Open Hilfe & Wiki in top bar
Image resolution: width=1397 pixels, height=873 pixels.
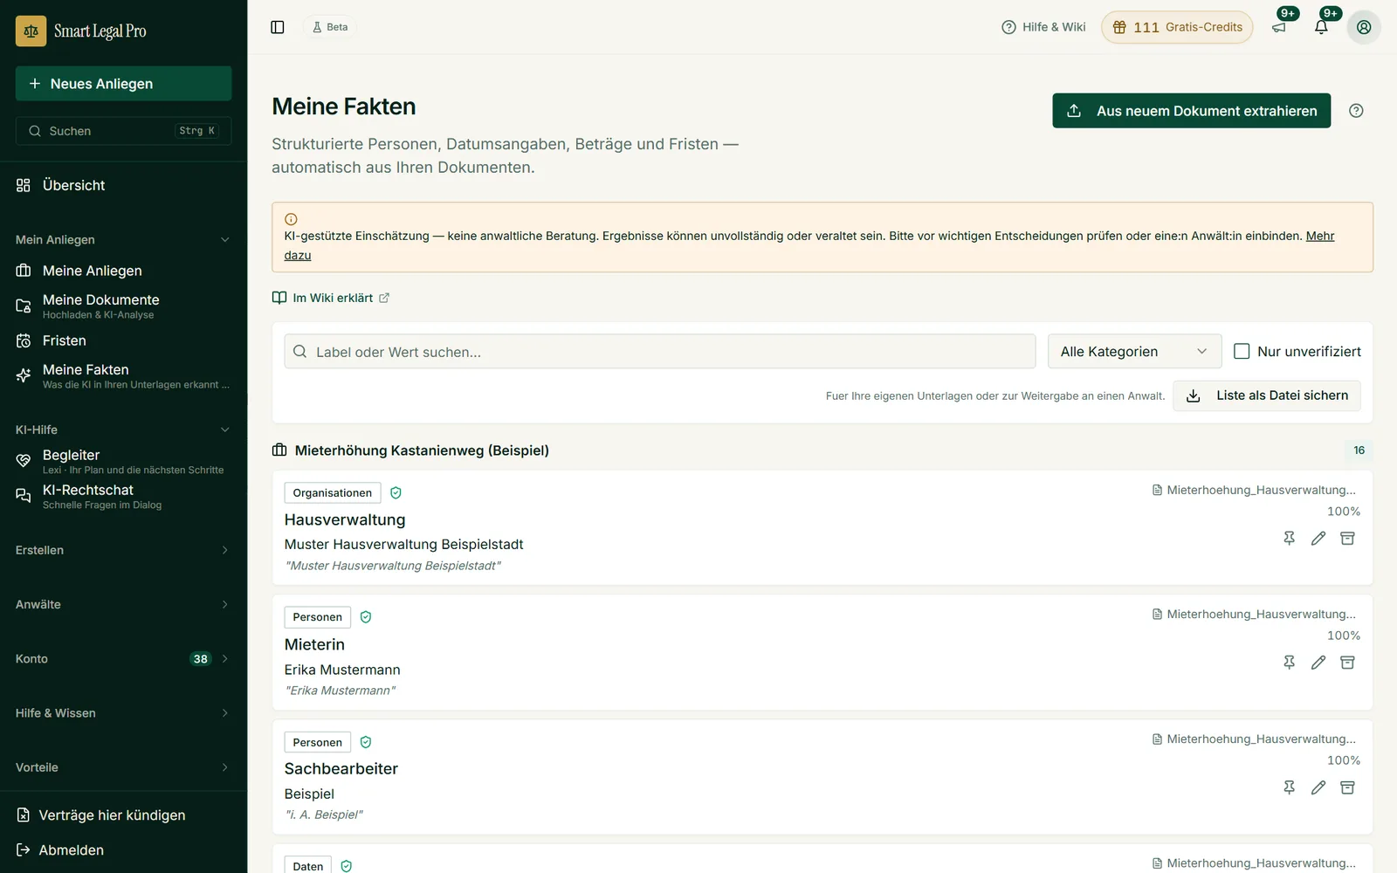coord(1043,27)
